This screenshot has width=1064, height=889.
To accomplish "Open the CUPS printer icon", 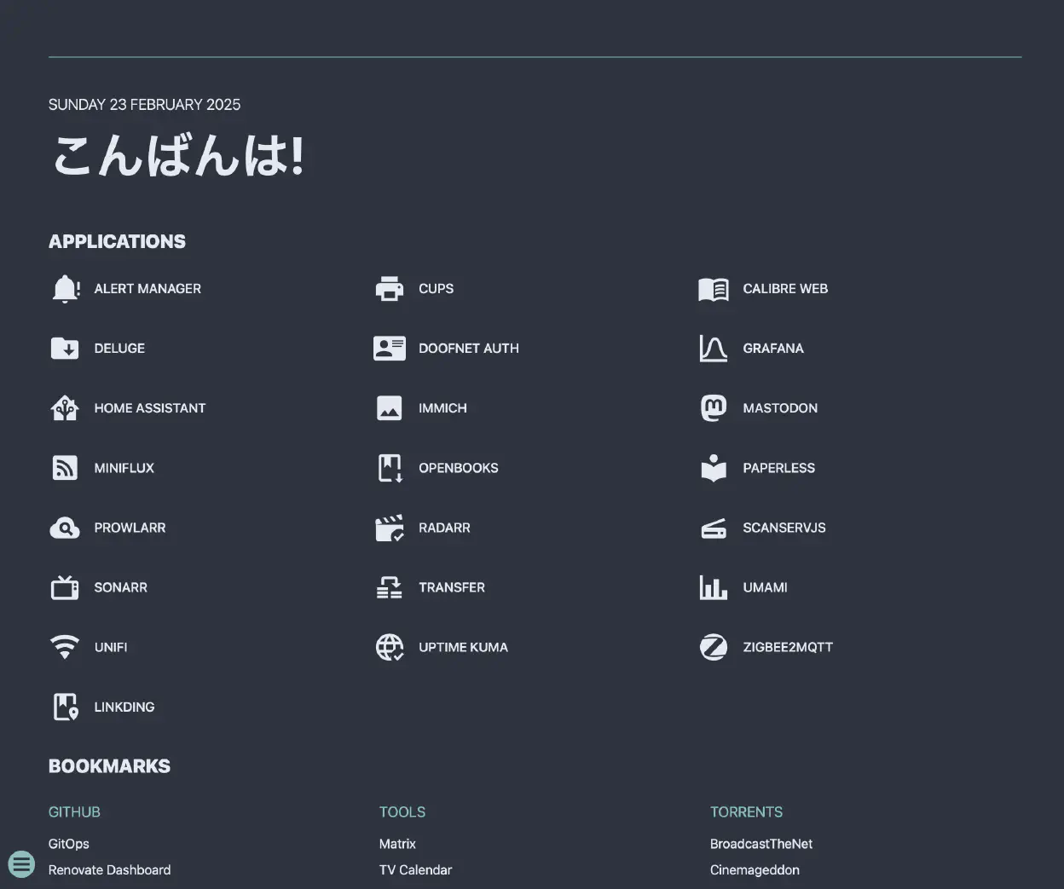I will (x=390, y=289).
